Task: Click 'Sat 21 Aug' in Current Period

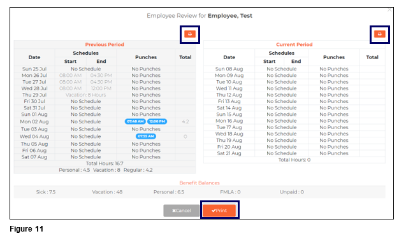Action: point(229,153)
